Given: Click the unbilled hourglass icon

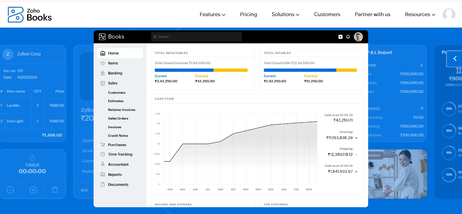Looking at the screenshot, I should tap(459, 71).
